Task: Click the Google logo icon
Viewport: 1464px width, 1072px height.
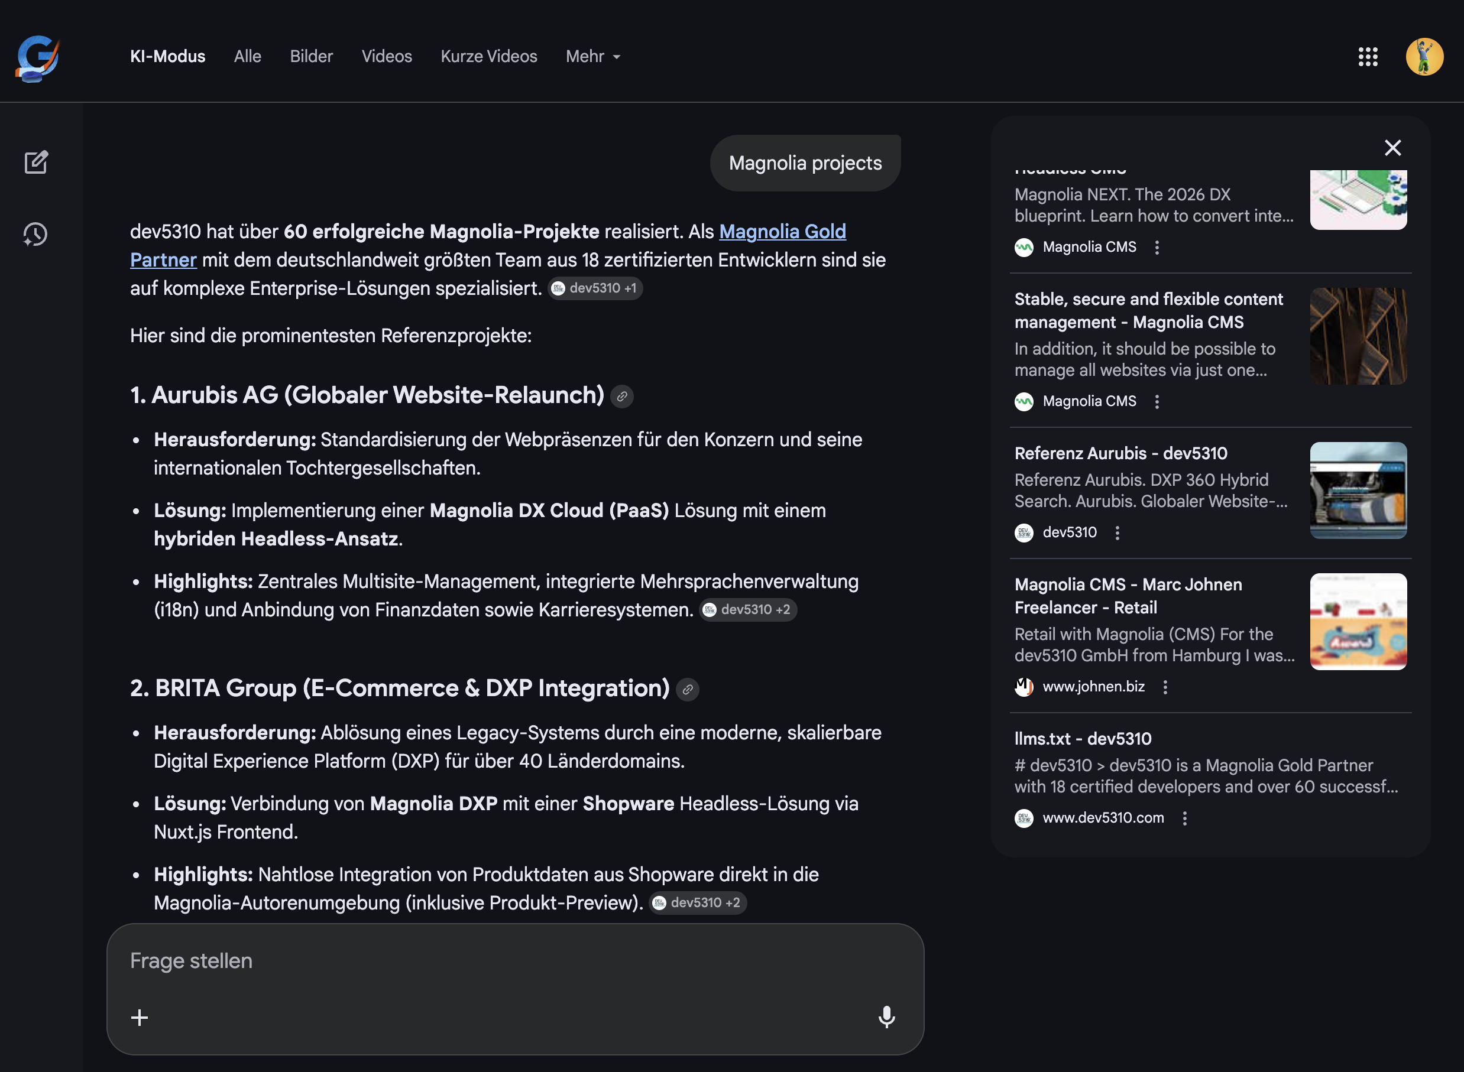Action: 38,58
